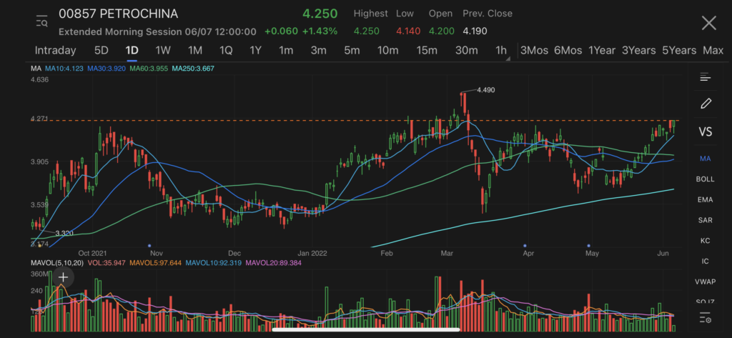Set range to 3Mos
The width and height of the screenshot is (732, 338).
[534, 51]
